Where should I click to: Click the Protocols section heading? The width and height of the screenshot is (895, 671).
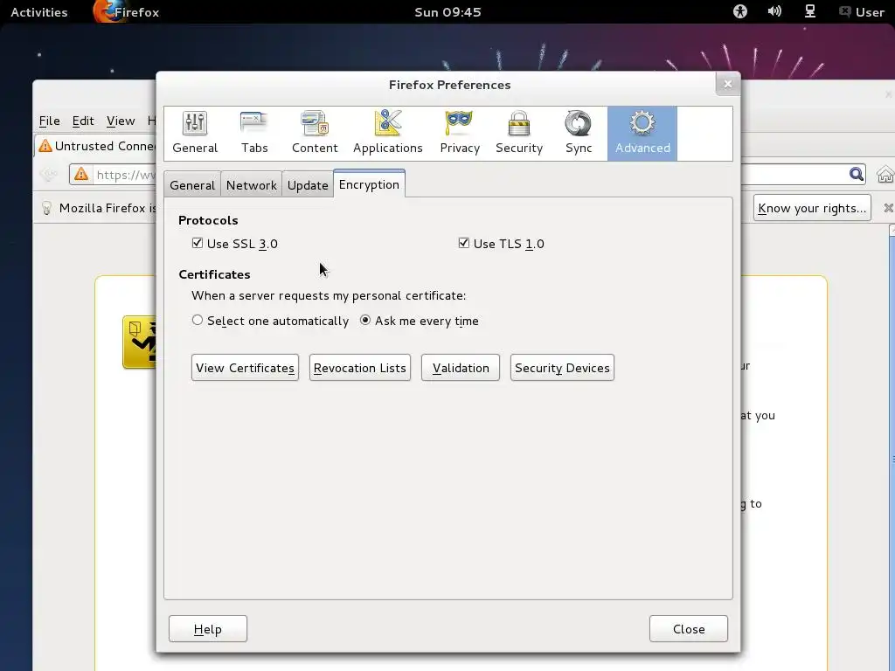(x=208, y=220)
